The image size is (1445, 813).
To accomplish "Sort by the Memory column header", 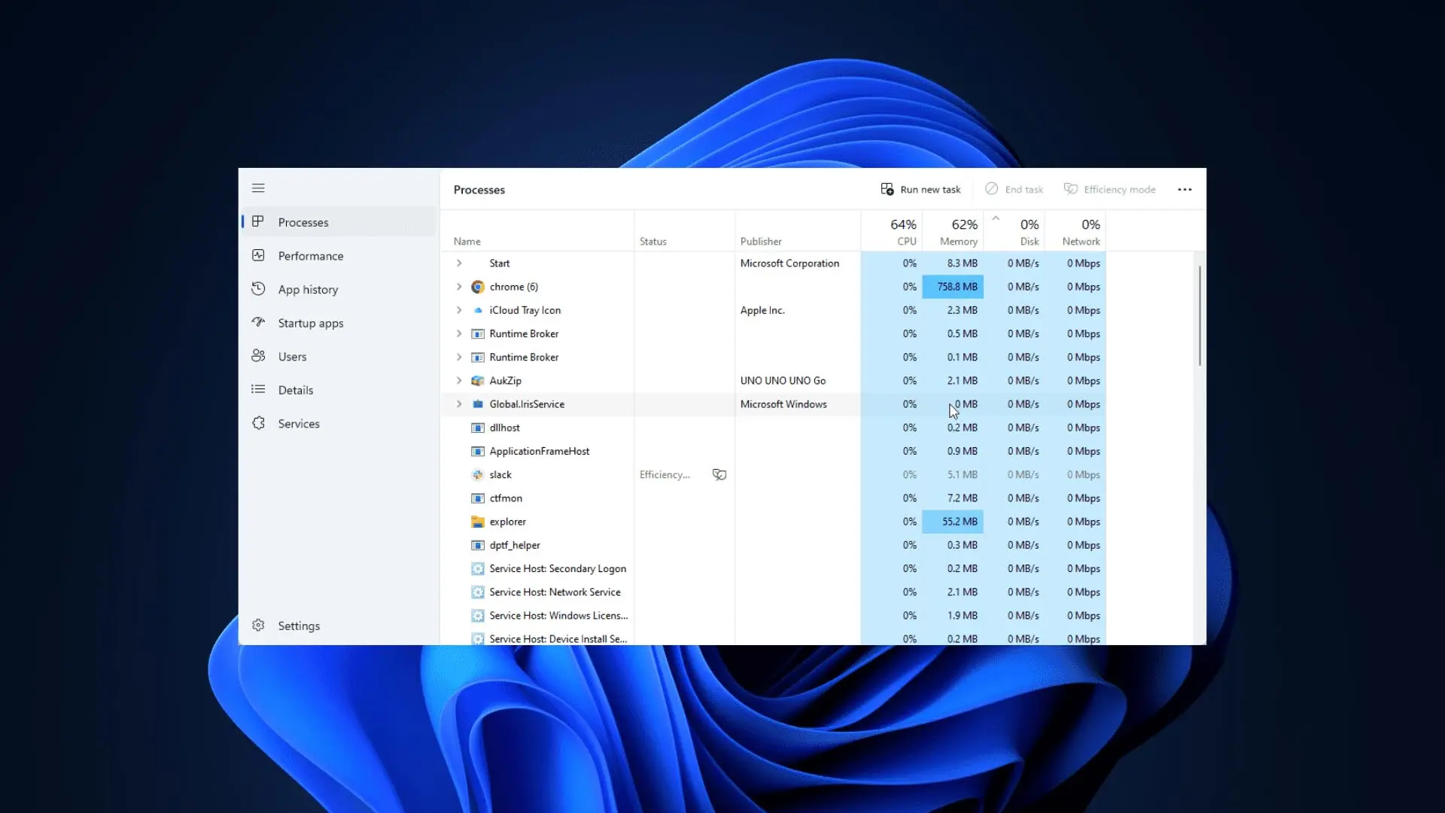I will tap(953, 232).
